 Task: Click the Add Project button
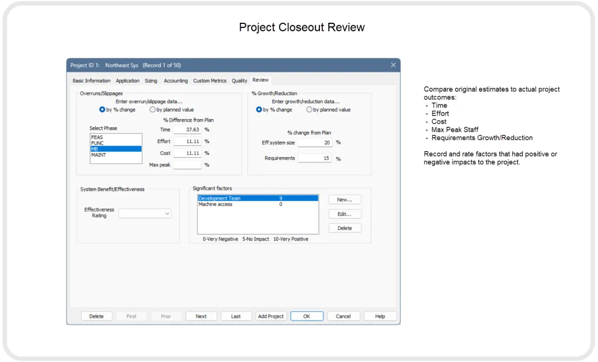click(271, 316)
